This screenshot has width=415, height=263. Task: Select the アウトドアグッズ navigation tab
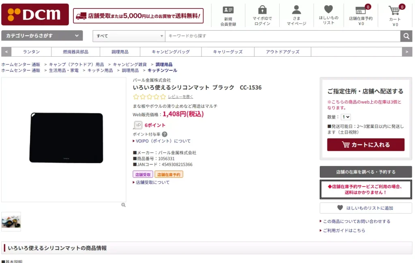coord(282,52)
